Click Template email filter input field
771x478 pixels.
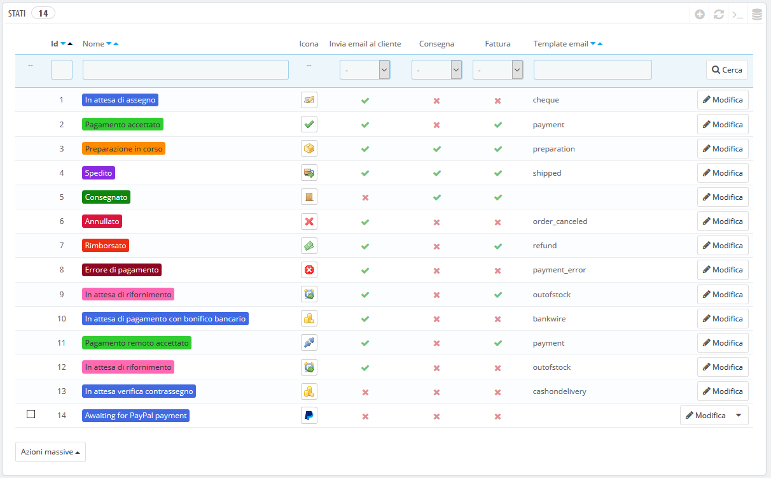593,70
